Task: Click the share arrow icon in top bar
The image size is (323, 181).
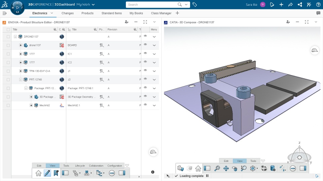Action: point(290,4)
